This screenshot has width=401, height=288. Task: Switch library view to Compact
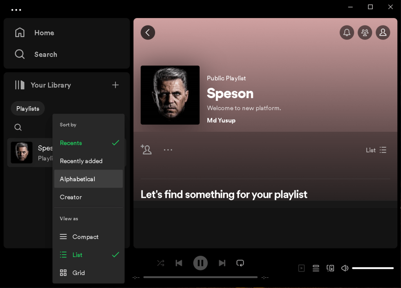click(x=85, y=237)
